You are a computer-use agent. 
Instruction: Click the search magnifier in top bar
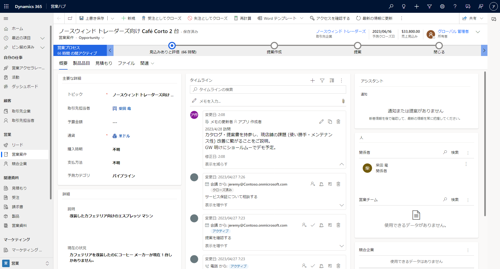tap(391, 6)
